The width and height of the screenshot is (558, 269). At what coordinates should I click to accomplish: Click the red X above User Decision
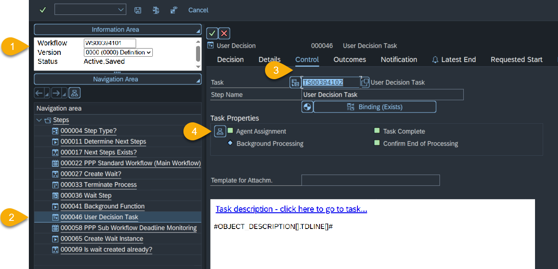pos(224,33)
